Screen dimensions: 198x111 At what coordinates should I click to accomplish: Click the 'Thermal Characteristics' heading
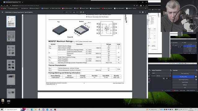click(57, 65)
